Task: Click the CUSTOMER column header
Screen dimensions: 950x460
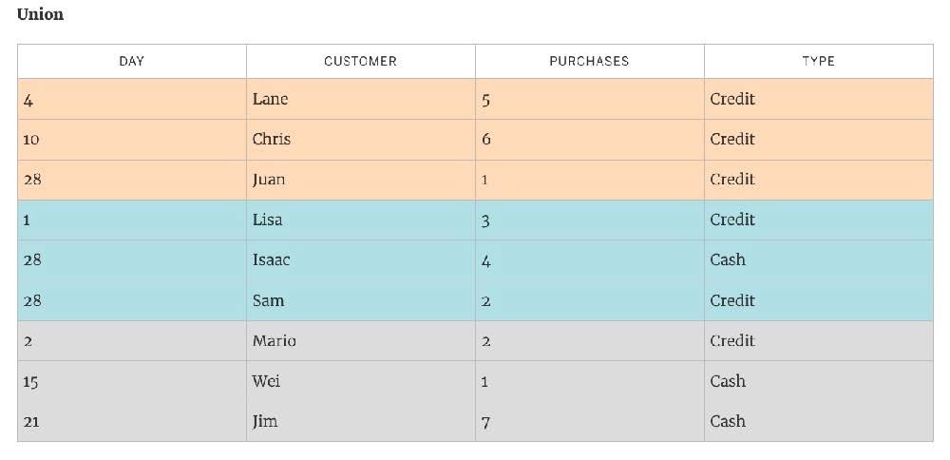Action: [360, 61]
